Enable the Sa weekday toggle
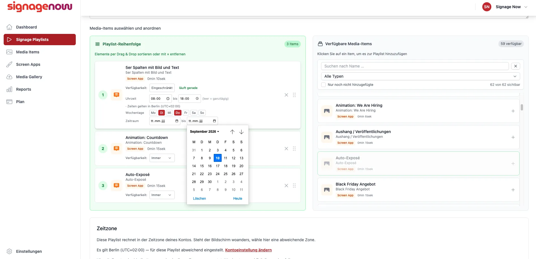The height and width of the screenshot is (259, 536). coord(194,113)
